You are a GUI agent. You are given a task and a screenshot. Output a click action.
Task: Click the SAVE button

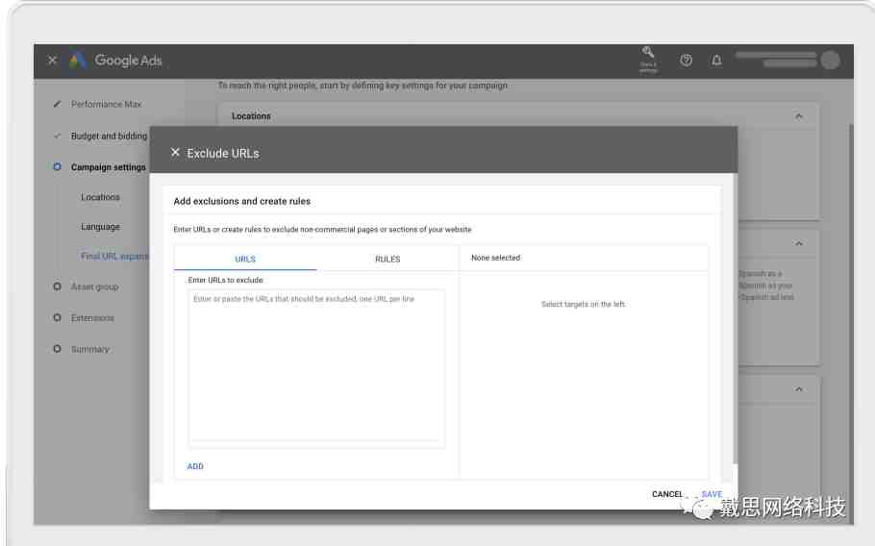pos(712,494)
